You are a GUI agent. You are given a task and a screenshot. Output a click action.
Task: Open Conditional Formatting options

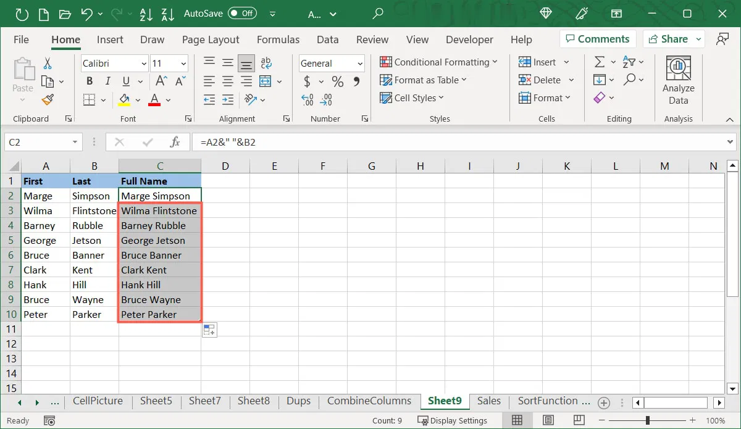(x=438, y=62)
